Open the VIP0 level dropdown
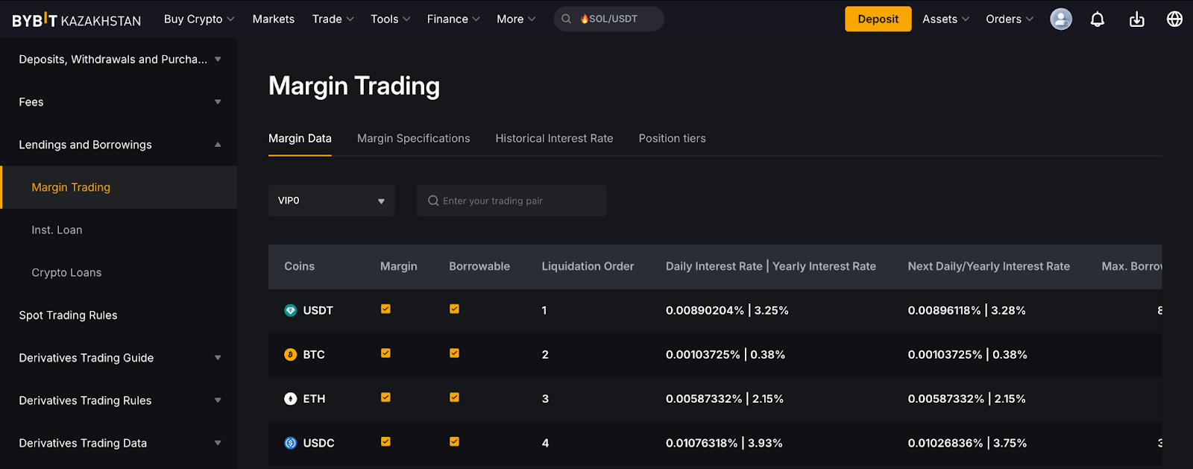 click(x=331, y=201)
